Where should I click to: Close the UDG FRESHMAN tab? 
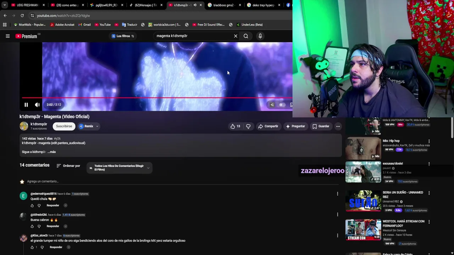pyautogui.click(x=44, y=5)
